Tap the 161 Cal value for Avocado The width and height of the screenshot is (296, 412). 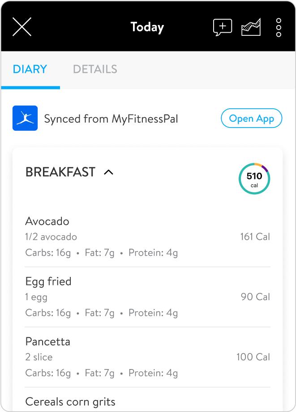pos(255,237)
